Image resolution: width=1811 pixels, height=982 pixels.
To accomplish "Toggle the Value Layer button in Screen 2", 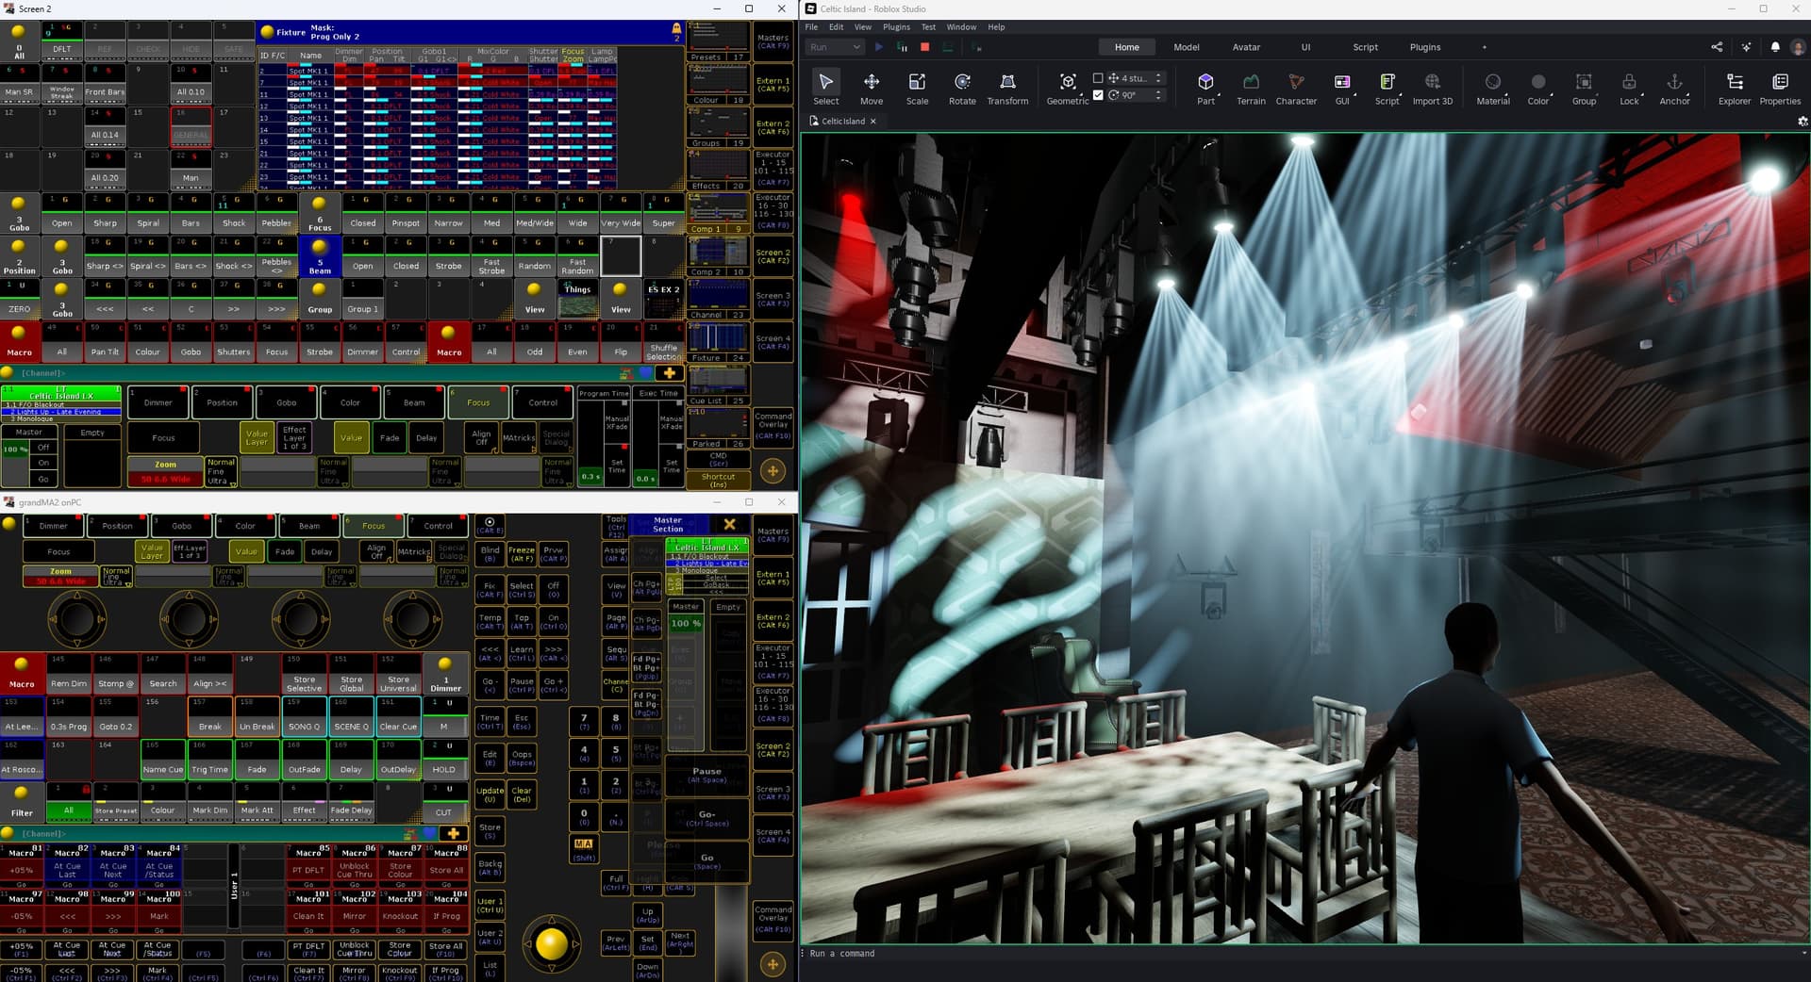I will click(x=257, y=437).
